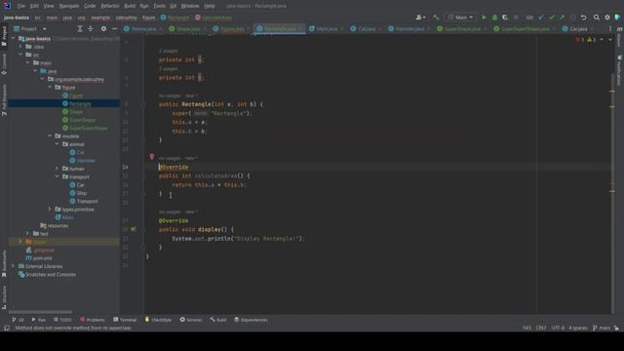Open Main run configuration dropdown
The width and height of the screenshot is (624, 351).
(460, 18)
